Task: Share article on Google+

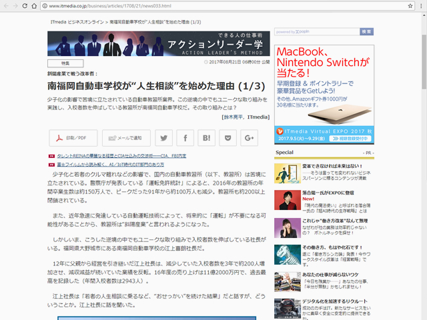Action: click(250, 138)
